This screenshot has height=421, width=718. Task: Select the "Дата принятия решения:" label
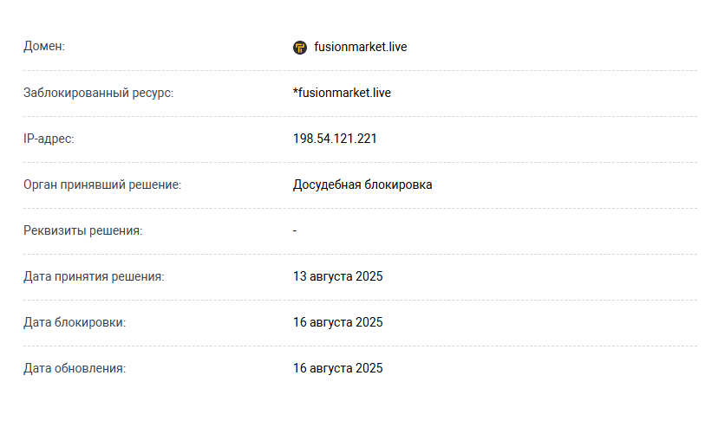(94, 276)
